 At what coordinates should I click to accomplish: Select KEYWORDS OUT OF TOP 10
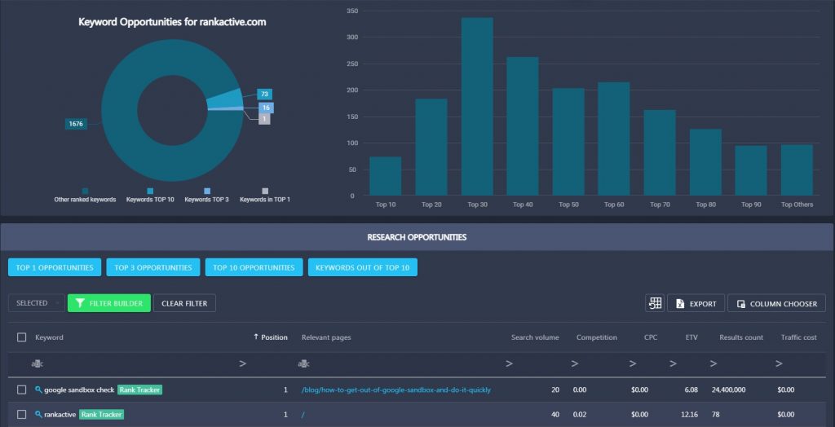(x=363, y=267)
